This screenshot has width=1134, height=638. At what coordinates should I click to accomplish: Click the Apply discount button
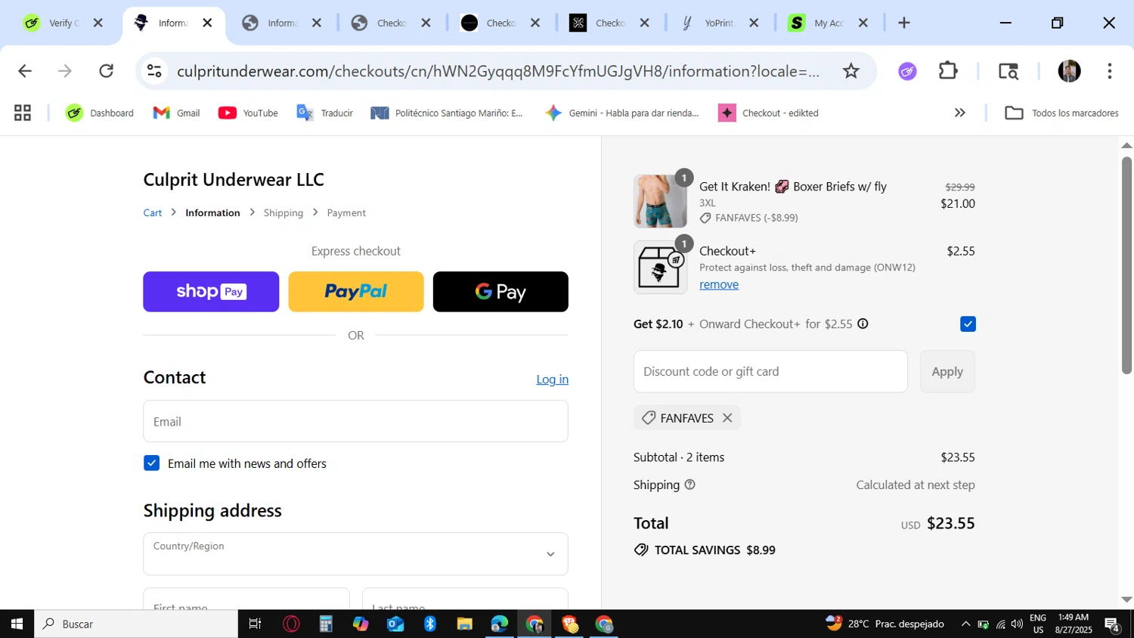point(947,371)
